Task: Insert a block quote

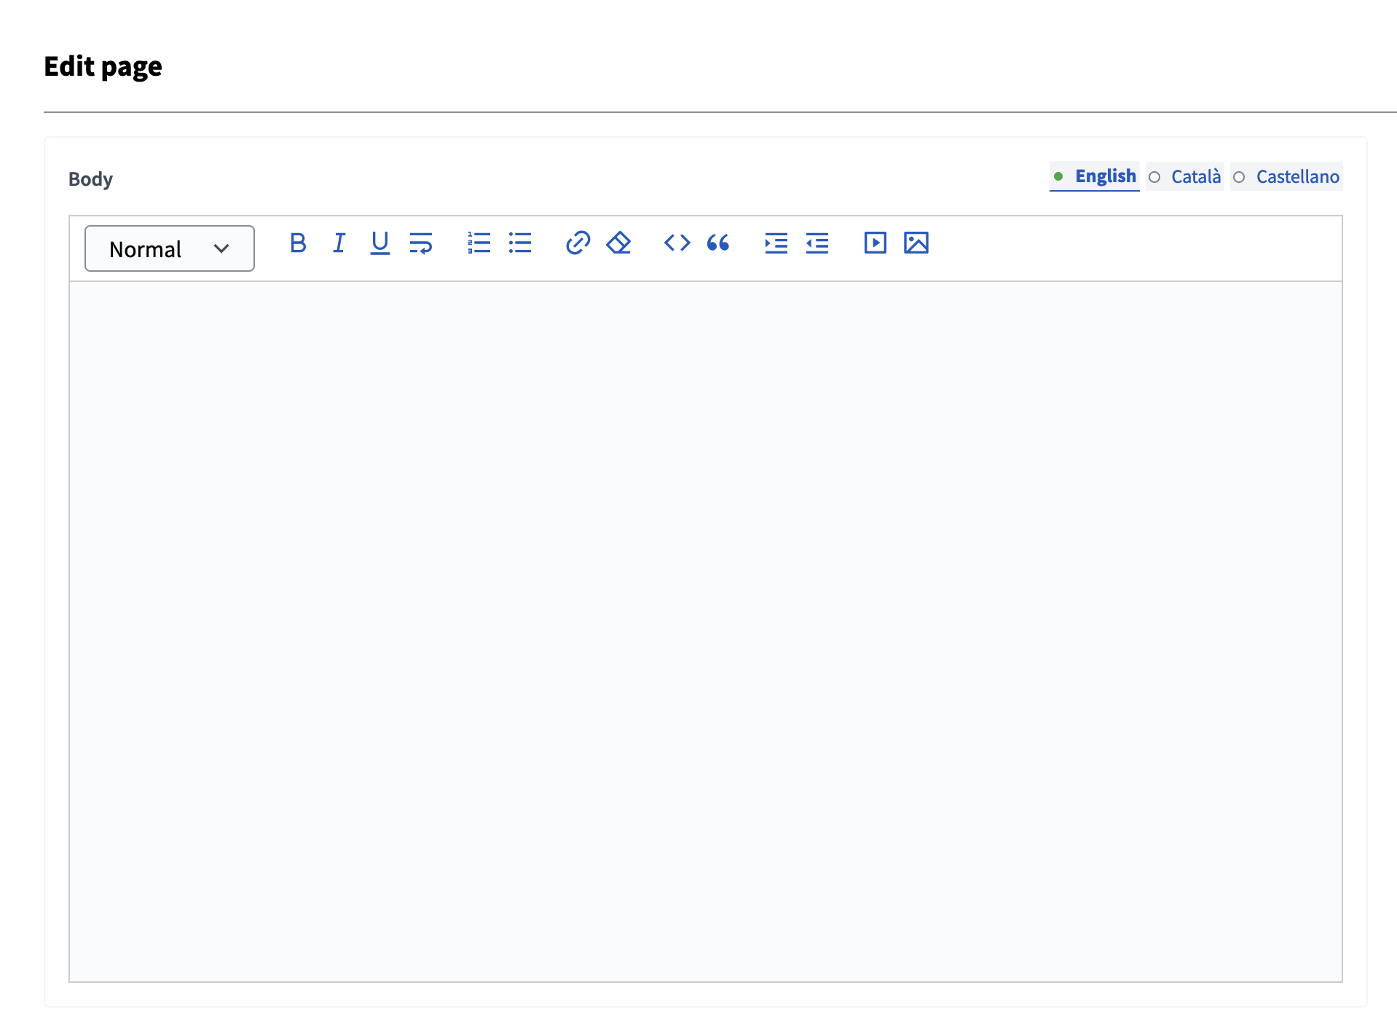Action: (x=717, y=243)
